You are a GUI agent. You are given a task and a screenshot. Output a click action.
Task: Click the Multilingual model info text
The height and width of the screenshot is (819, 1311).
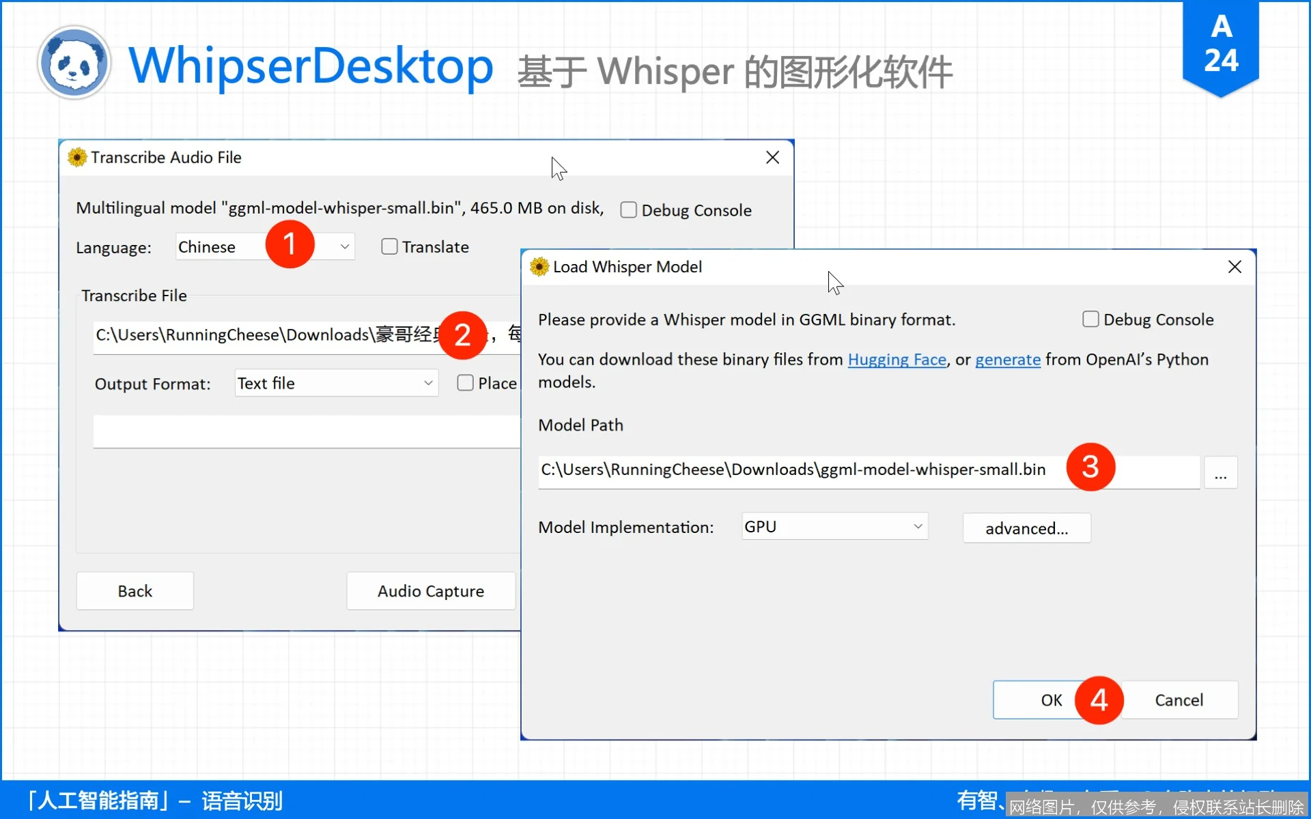pos(339,208)
